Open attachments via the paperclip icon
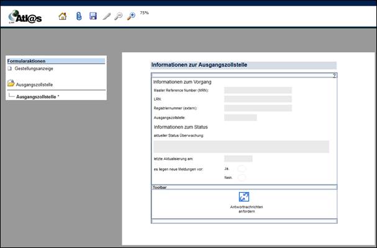This screenshot has width=377, height=248. coord(79,16)
